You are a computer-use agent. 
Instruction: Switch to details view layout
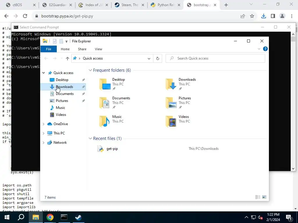(258, 197)
